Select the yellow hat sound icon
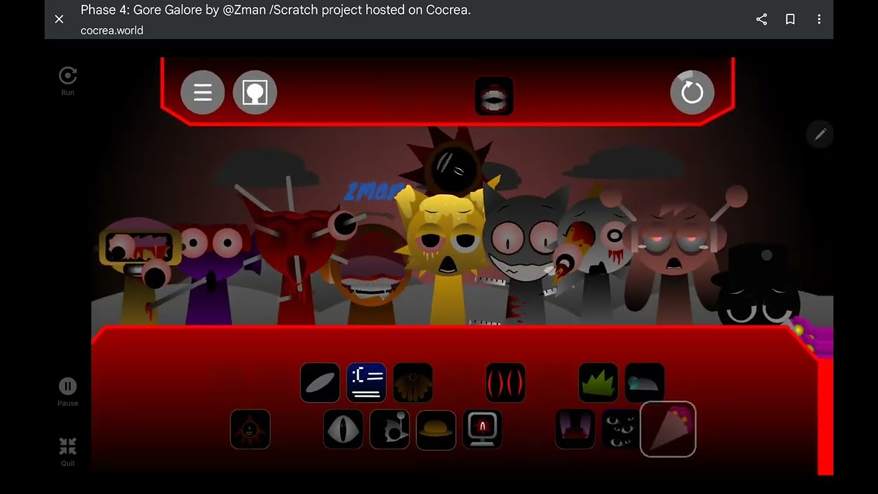 tap(436, 430)
